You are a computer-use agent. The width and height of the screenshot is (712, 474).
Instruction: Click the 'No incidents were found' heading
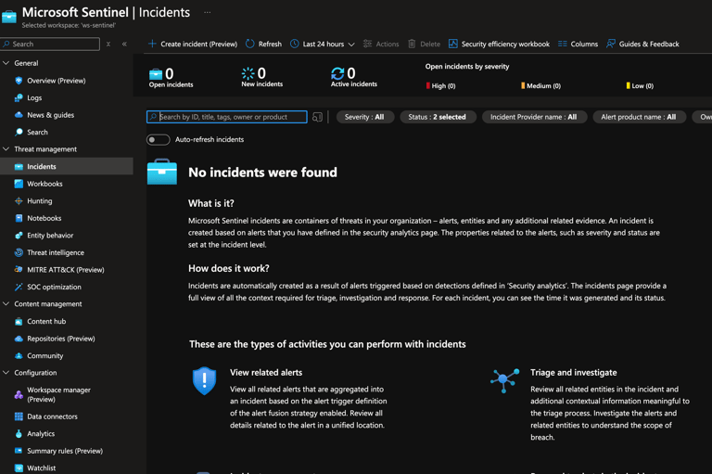pyautogui.click(x=262, y=173)
